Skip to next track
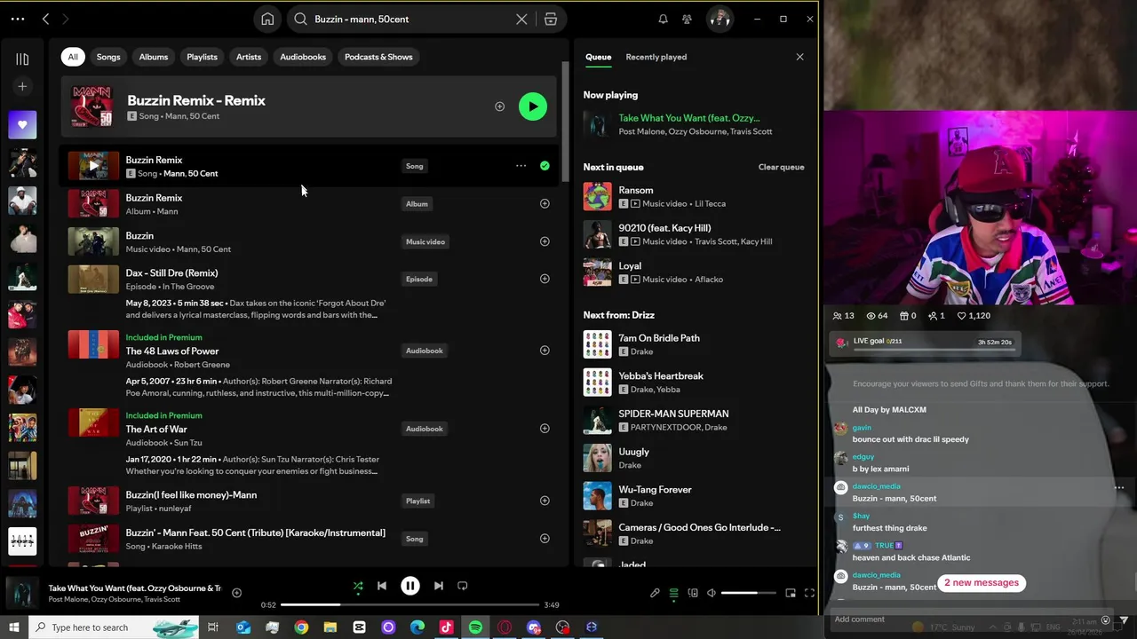This screenshot has width=1137, height=639. (438, 586)
